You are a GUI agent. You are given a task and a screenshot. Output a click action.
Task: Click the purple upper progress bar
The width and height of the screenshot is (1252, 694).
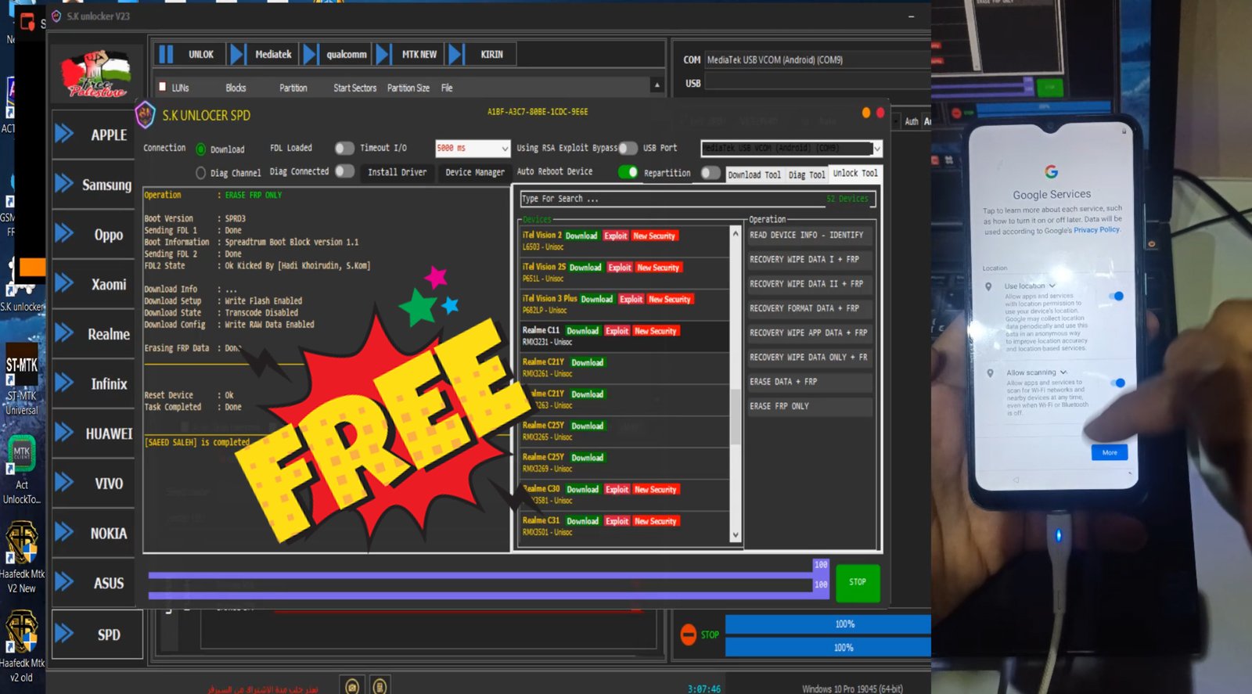coord(480,576)
